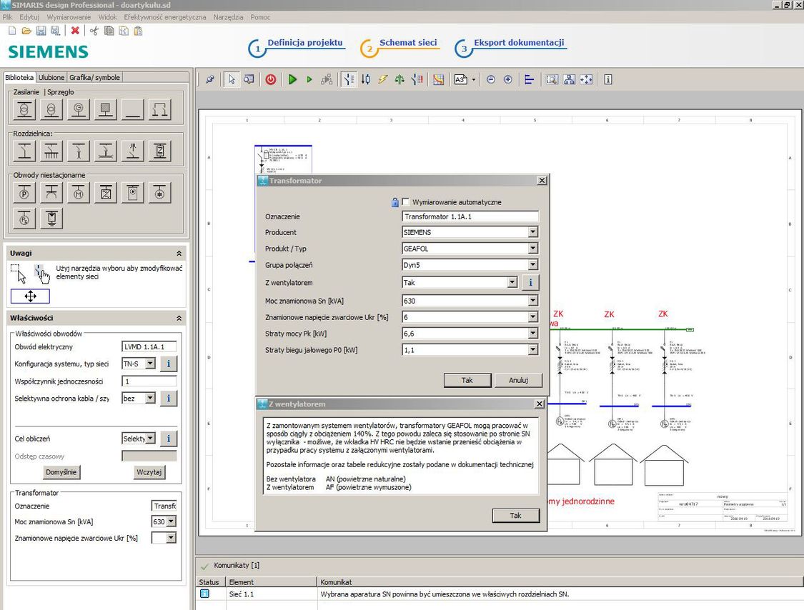Collapse the Właściwości panel
Screen dimensions: 804x610
[179, 319]
